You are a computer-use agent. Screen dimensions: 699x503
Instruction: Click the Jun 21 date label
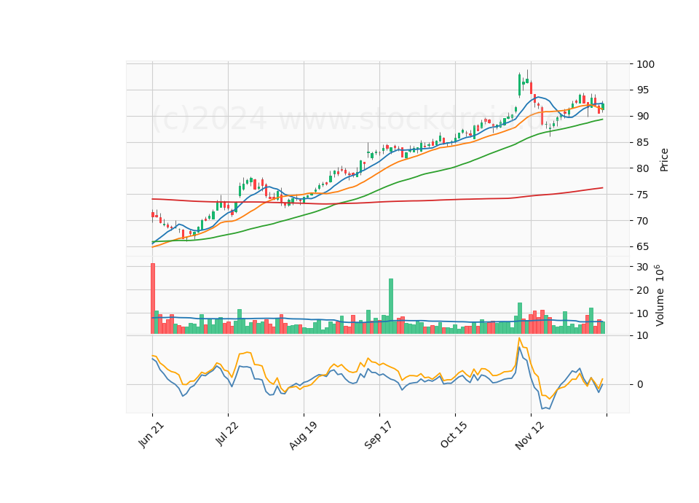[151, 434]
